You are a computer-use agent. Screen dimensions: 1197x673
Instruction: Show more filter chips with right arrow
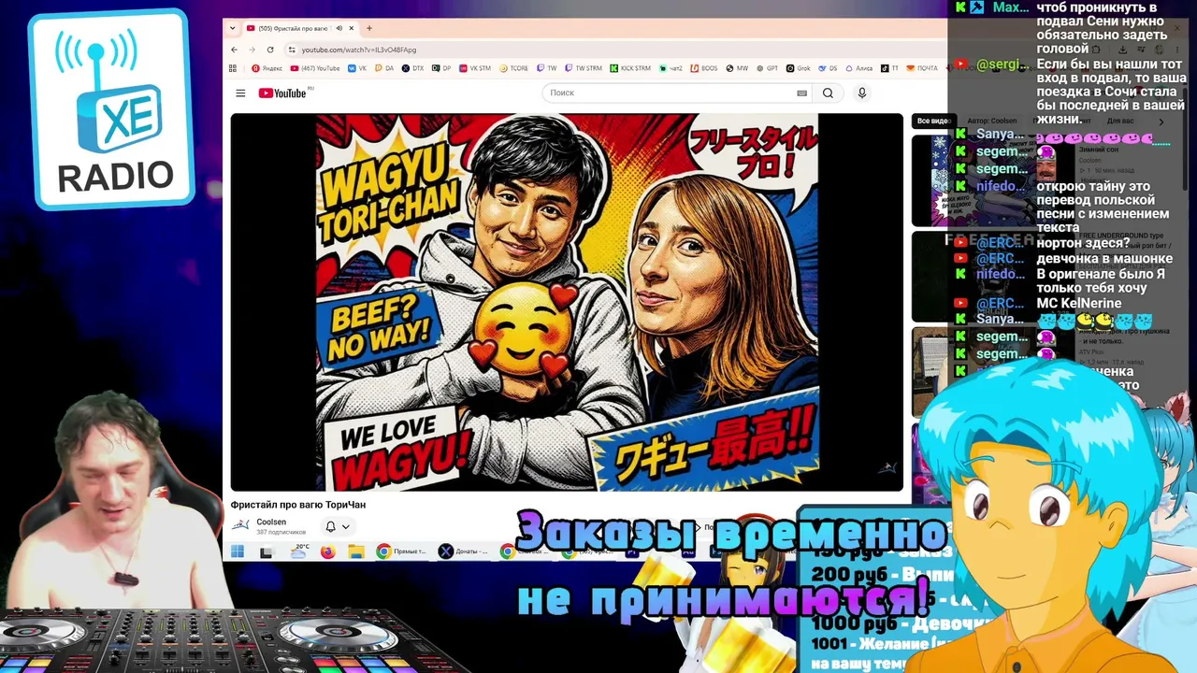pyautogui.click(x=1161, y=121)
